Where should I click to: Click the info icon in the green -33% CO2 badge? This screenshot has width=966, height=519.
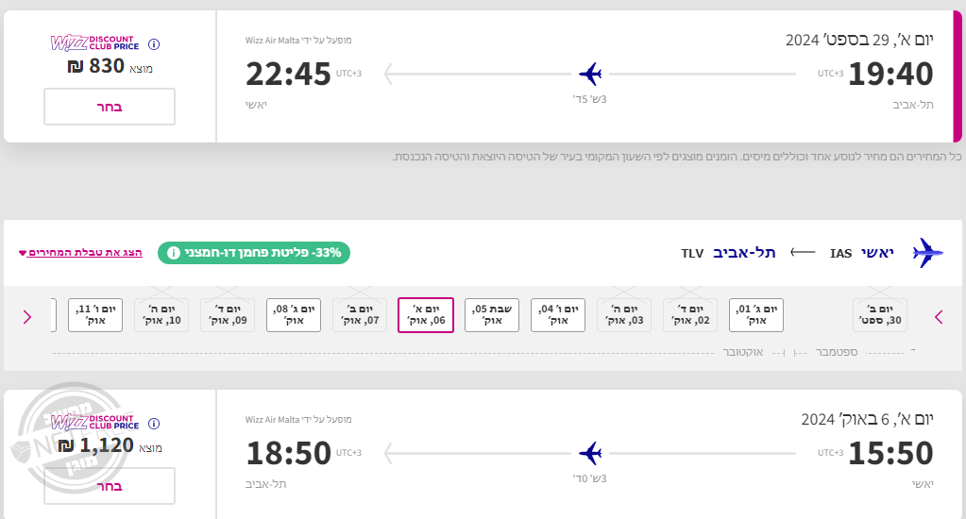173,253
